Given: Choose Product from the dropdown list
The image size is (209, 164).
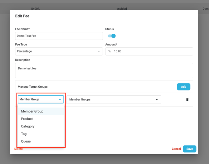Looking at the screenshot, I should (x=27, y=119).
